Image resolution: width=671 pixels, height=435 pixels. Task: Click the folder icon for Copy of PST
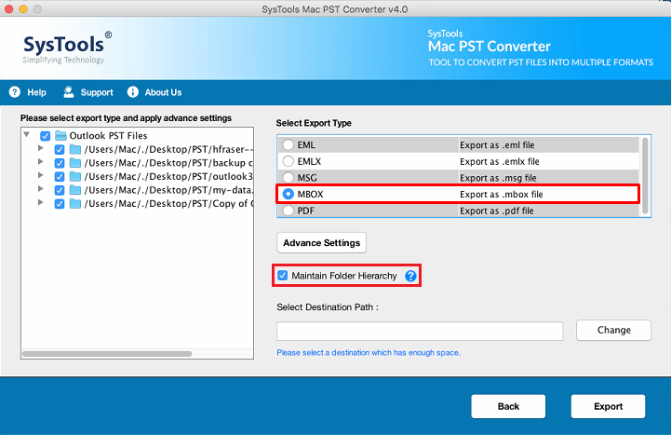(x=75, y=204)
